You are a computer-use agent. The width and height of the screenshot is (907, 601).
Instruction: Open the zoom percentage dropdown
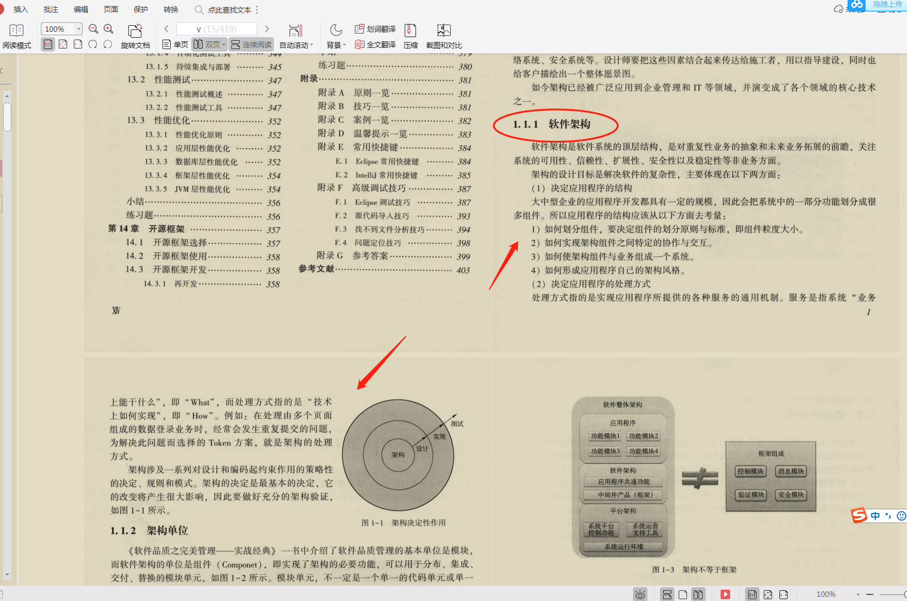(x=77, y=28)
